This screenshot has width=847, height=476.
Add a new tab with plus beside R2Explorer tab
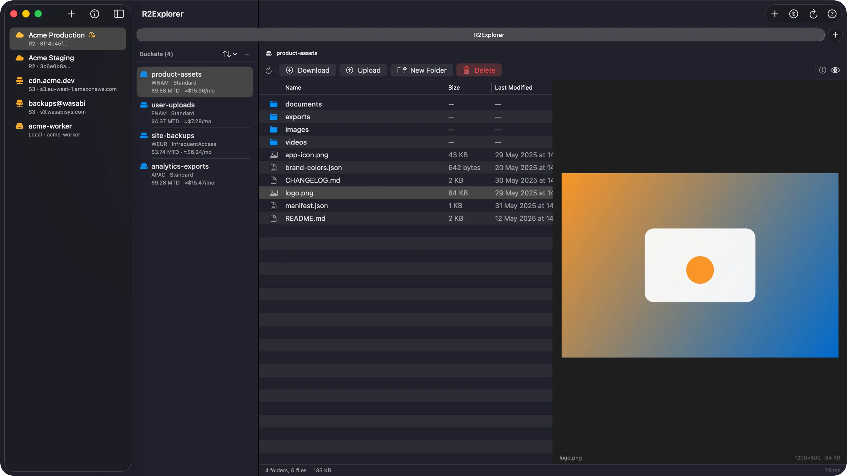pyautogui.click(x=835, y=35)
